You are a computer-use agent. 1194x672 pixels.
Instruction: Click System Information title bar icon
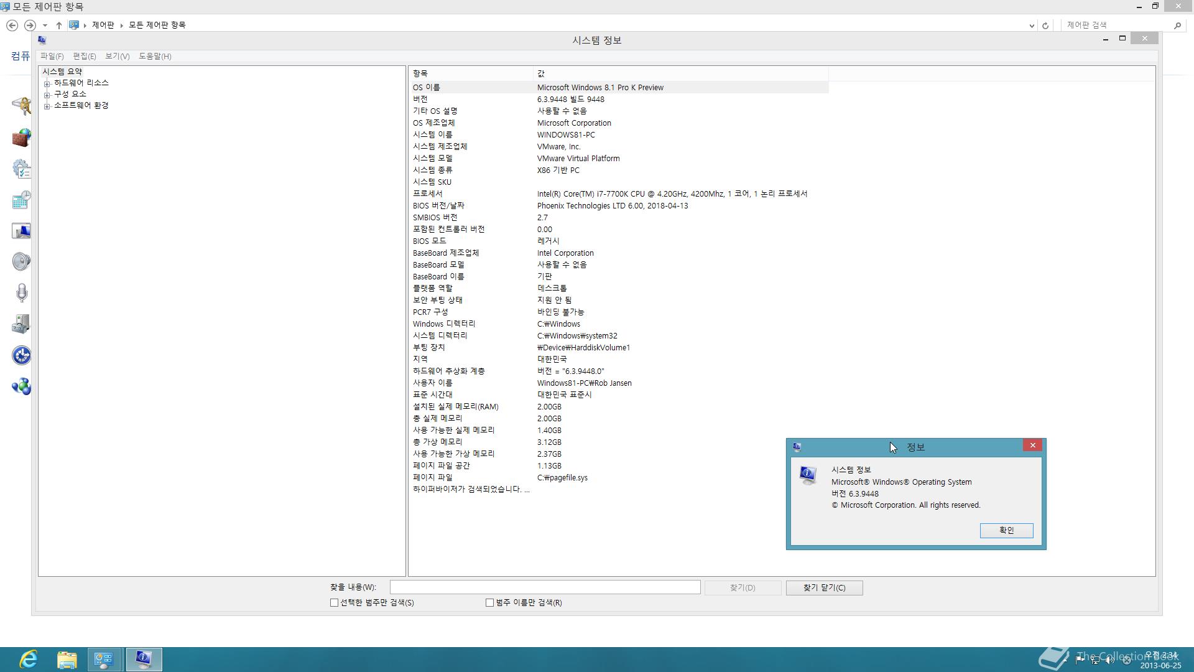pyautogui.click(x=42, y=40)
